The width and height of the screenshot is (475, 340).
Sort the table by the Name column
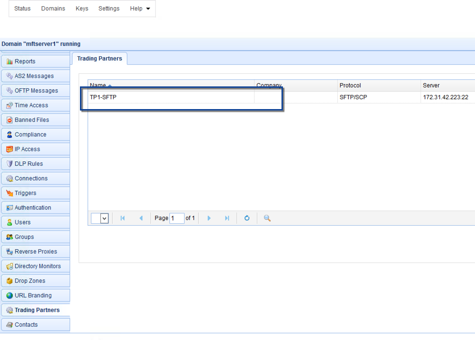(98, 85)
